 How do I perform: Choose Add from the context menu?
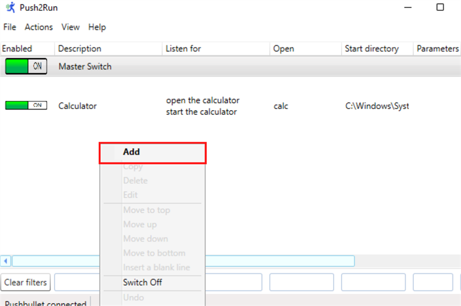(x=153, y=153)
